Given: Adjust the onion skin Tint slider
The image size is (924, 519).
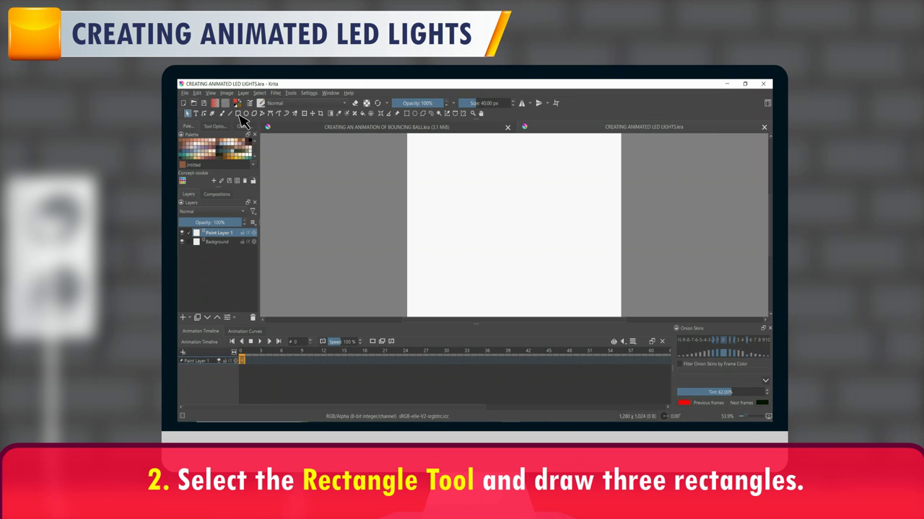Looking at the screenshot, I should 720,391.
